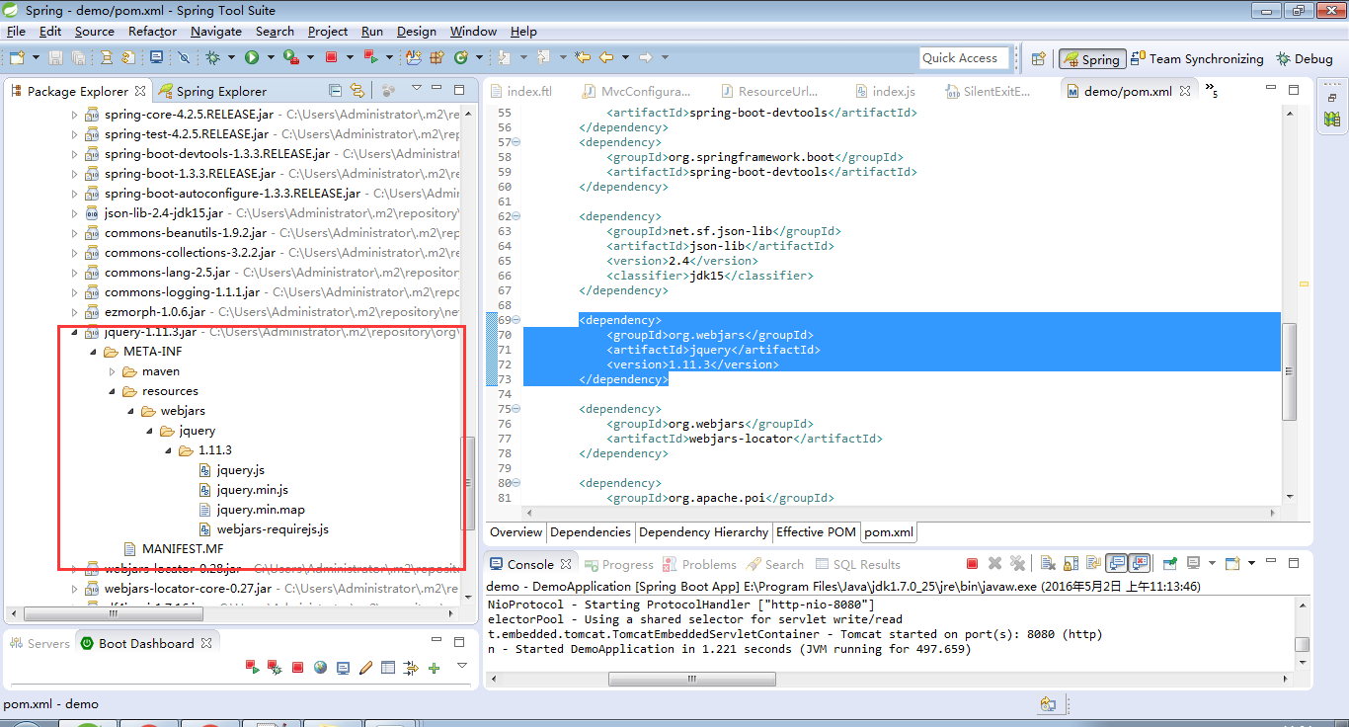Viewport: 1349px width, 727px height.
Task: Open Package Explorer View Menu triangle
Action: (x=417, y=89)
